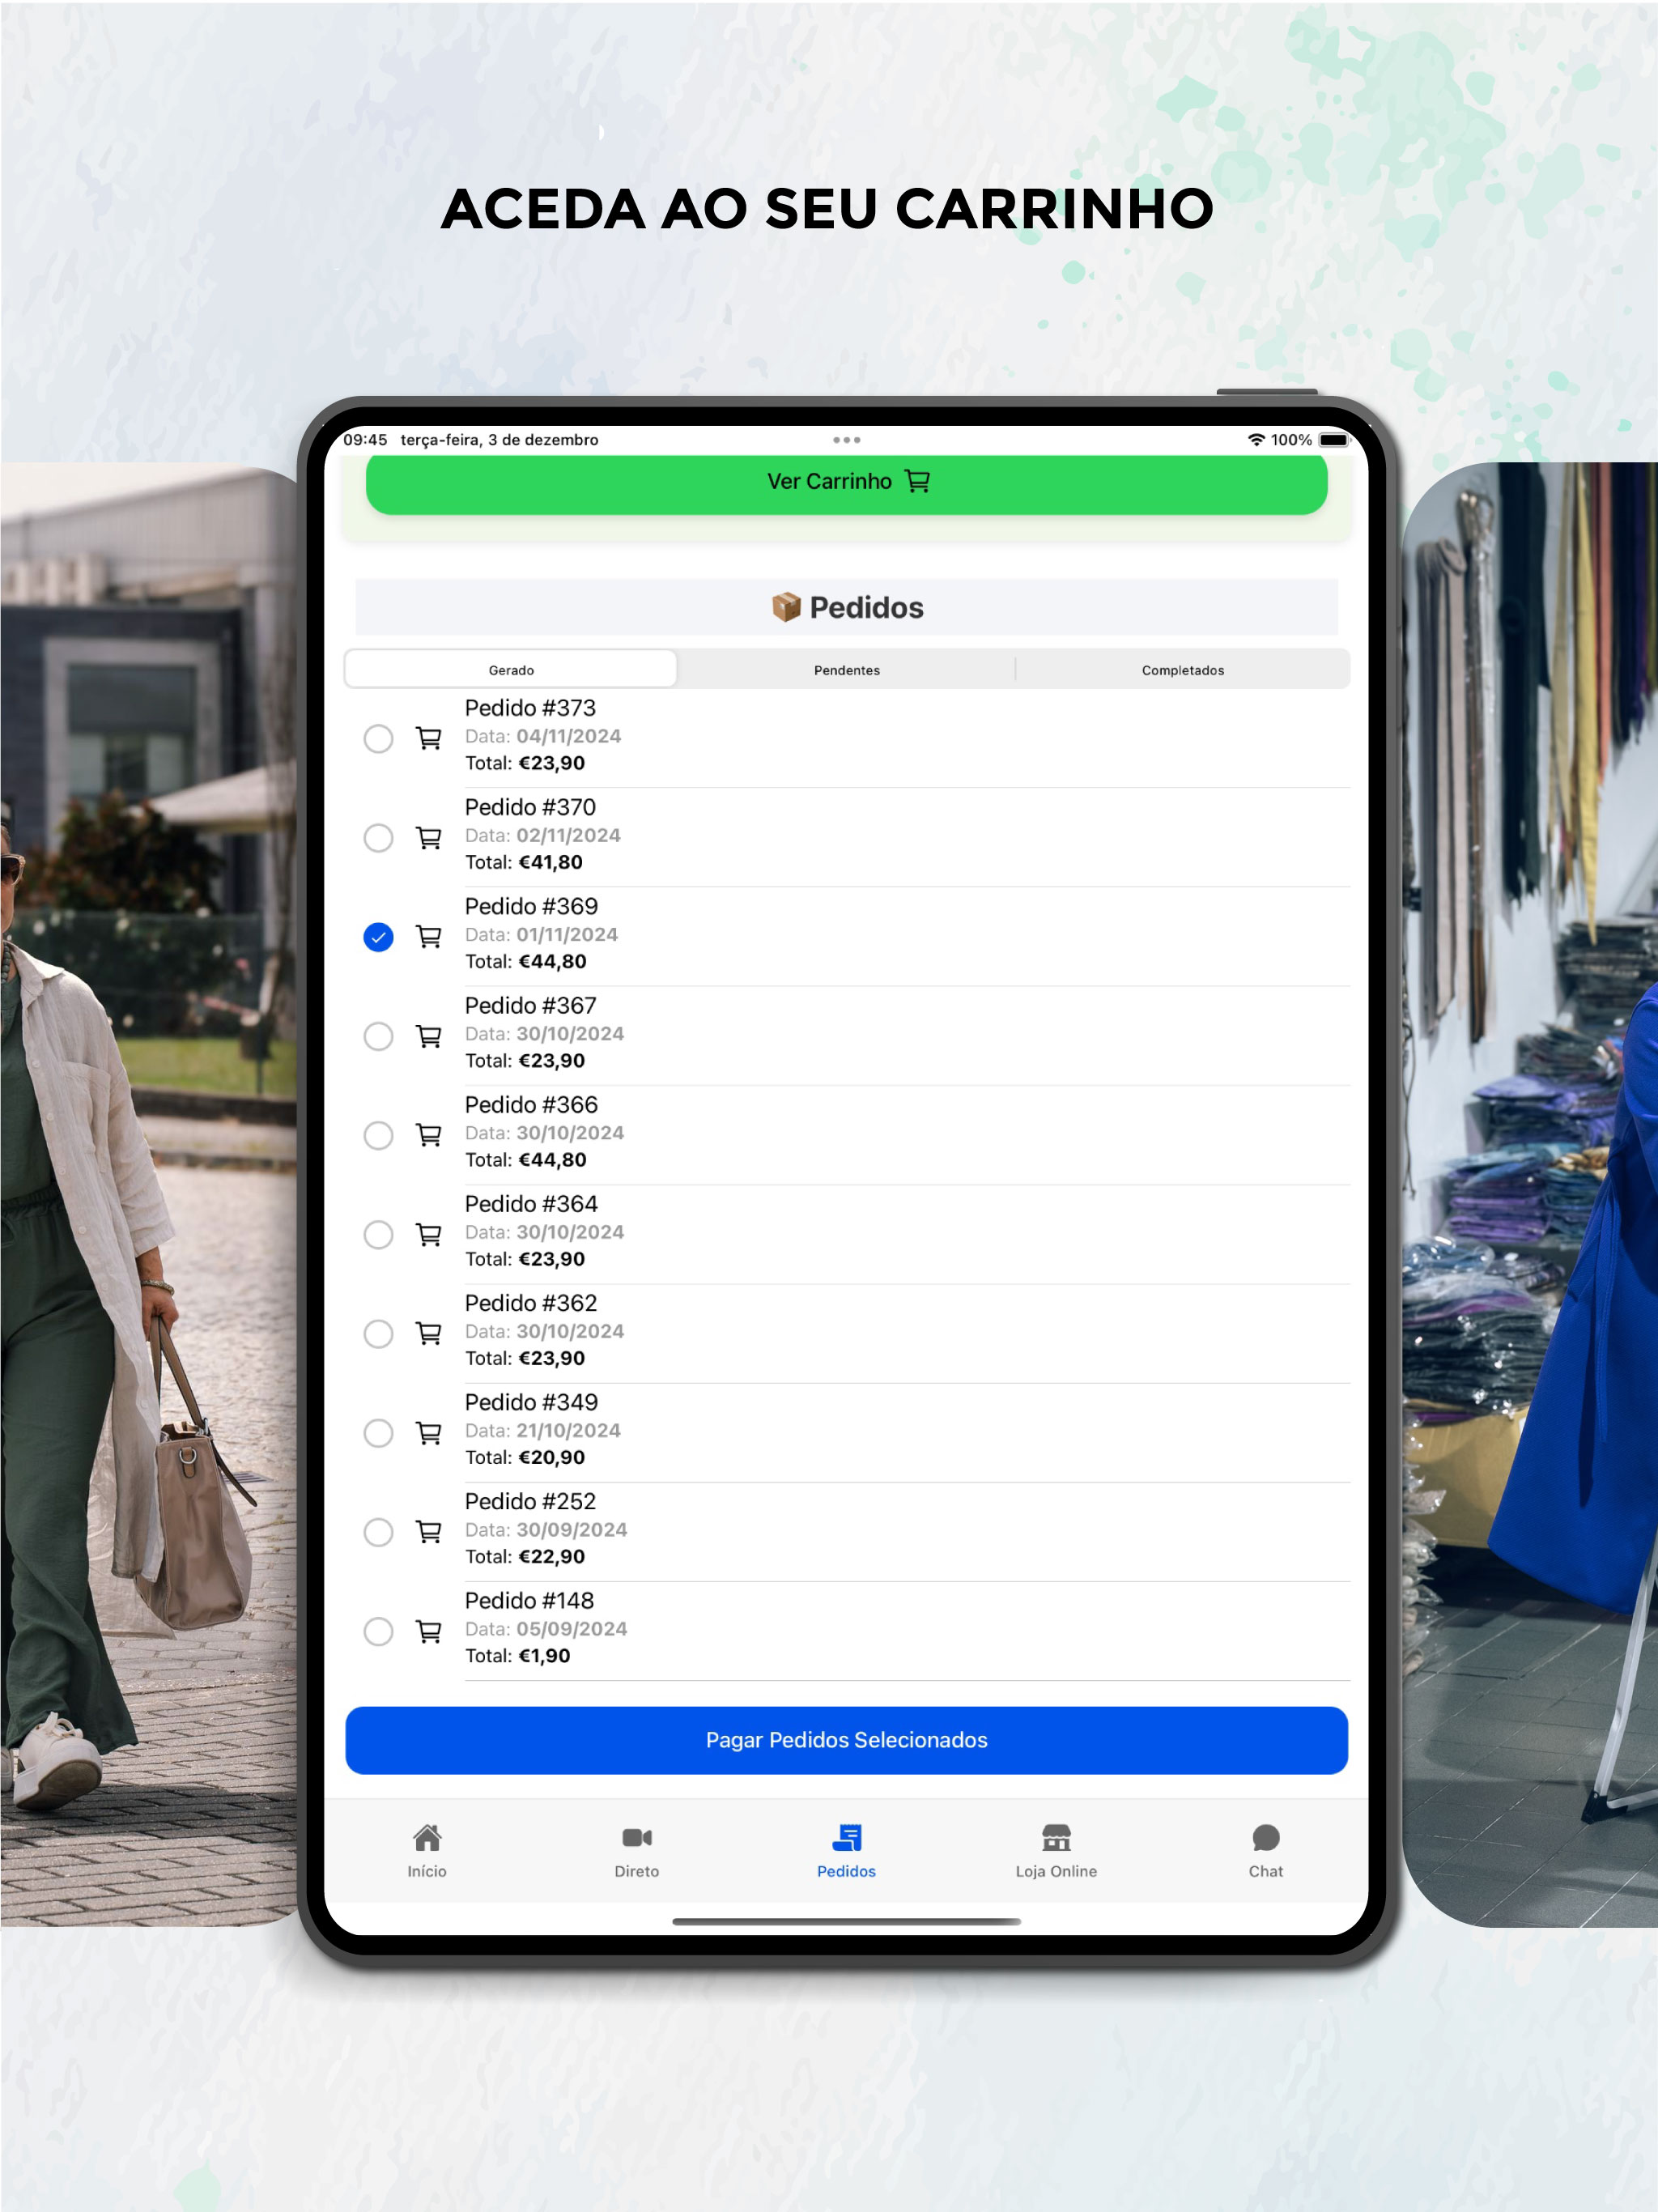Select the radio for Pedido #373
Viewport: 1658px width, 2212px height.
tap(378, 738)
